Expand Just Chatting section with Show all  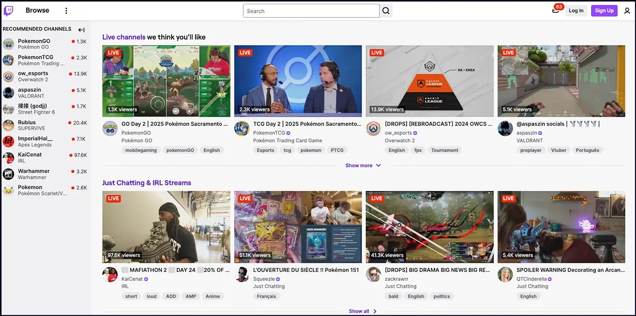(363, 311)
